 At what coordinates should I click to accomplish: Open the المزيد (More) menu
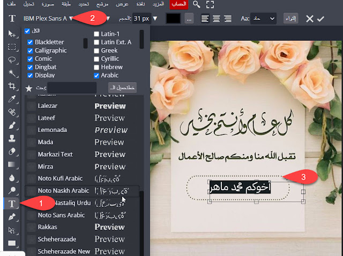pyautogui.click(x=158, y=4)
